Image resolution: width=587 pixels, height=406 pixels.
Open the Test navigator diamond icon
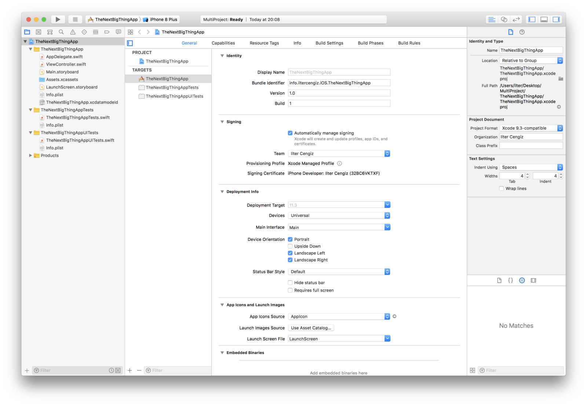point(84,32)
